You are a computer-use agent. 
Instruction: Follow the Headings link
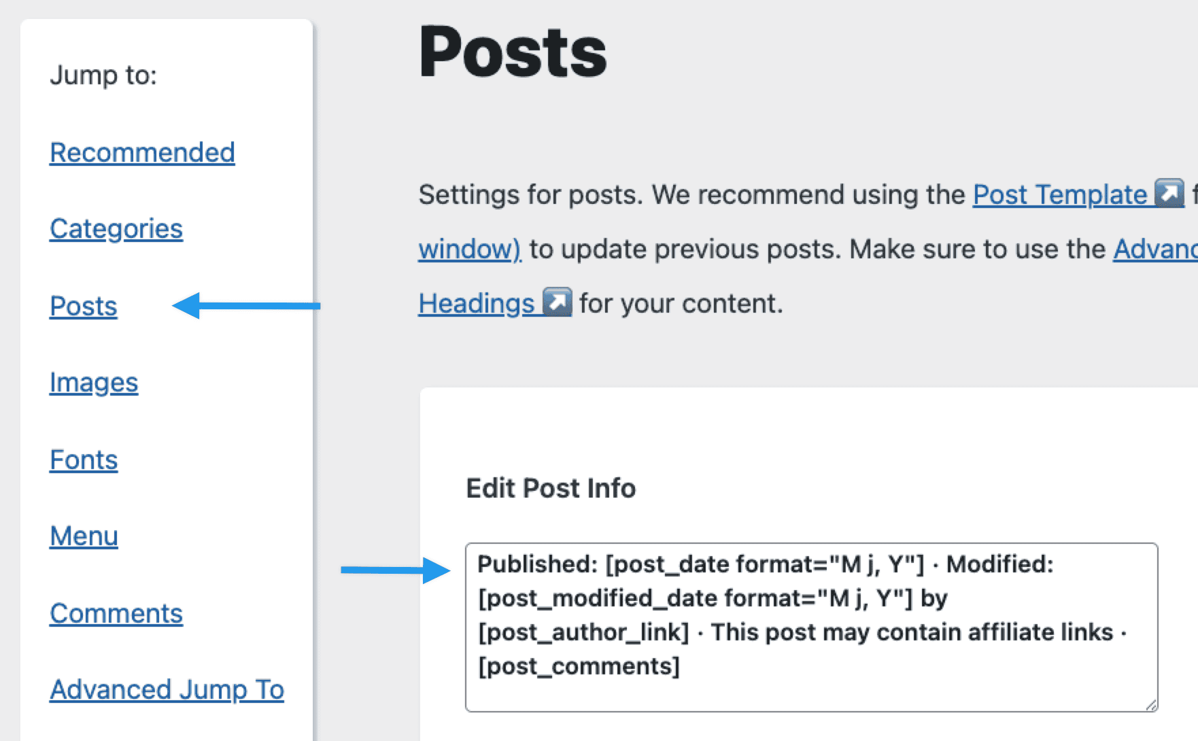coord(476,304)
